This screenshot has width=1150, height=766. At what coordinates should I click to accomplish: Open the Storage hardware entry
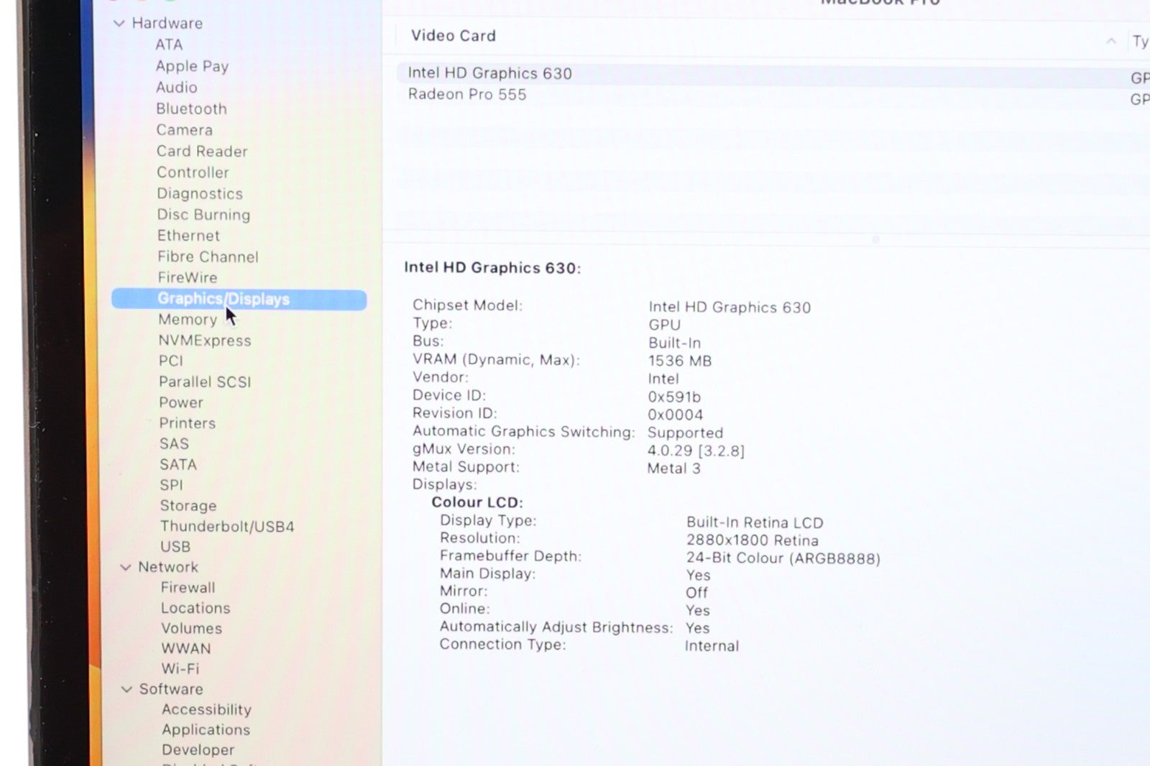click(x=188, y=506)
